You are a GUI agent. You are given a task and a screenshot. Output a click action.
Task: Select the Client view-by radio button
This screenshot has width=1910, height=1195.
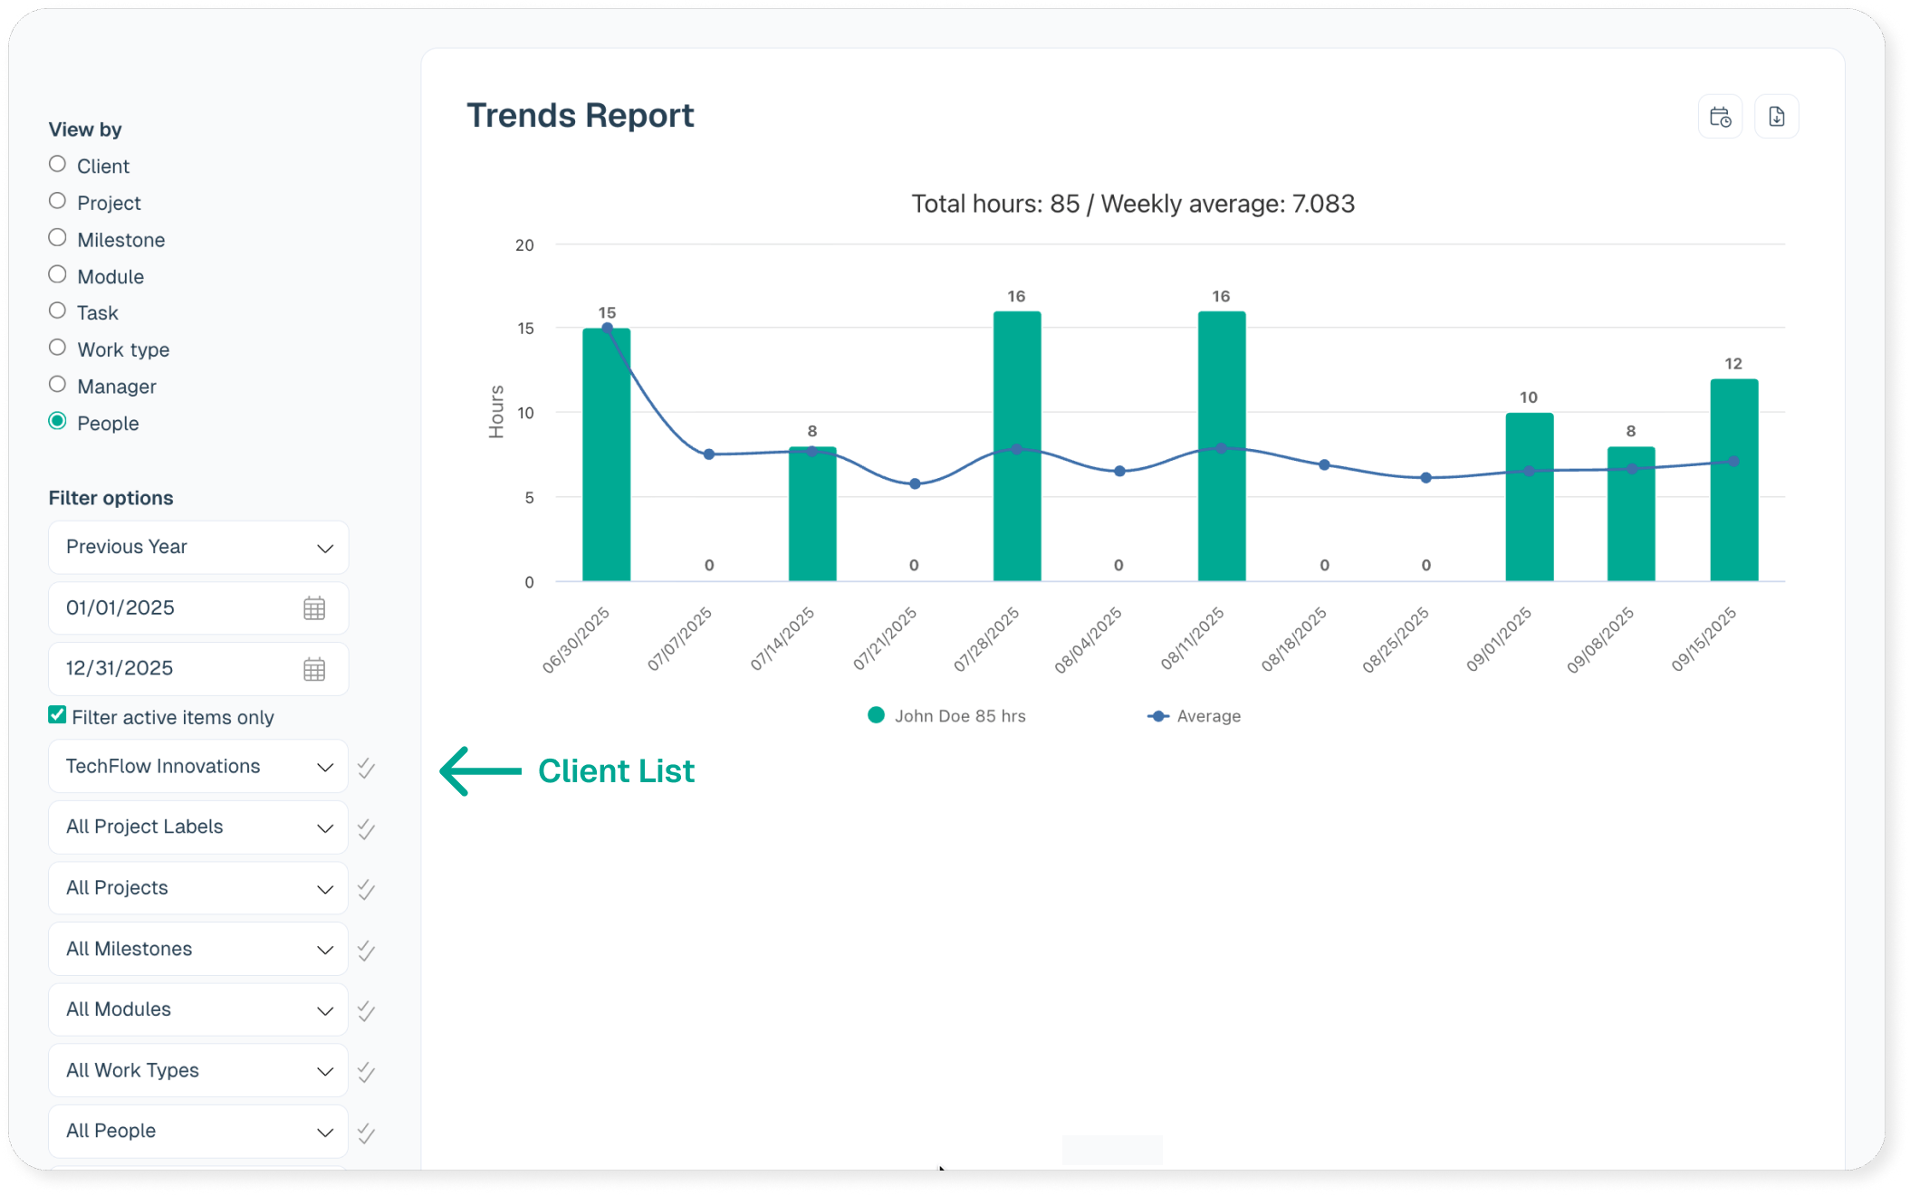pyautogui.click(x=58, y=165)
